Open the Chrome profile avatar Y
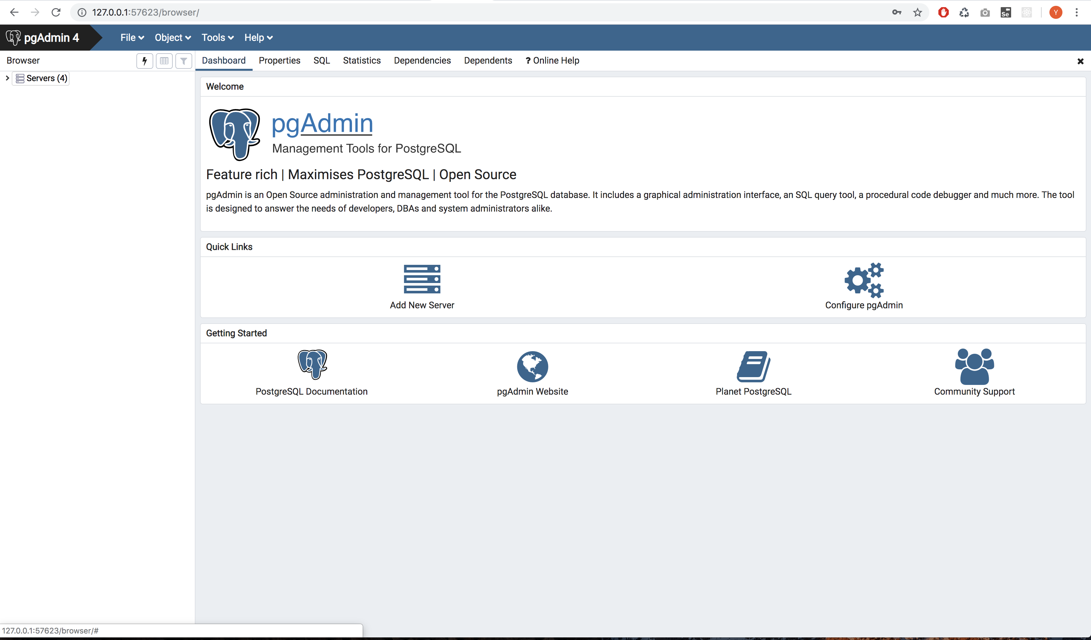Image resolution: width=1091 pixels, height=640 pixels. [1056, 13]
